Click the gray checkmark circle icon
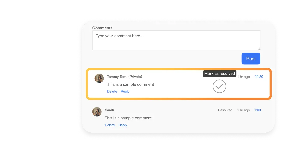This screenshot has width=304, height=152. [x=219, y=86]
